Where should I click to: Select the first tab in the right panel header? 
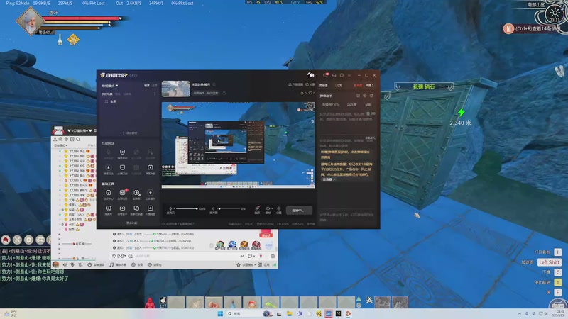[x=323, y=86]
